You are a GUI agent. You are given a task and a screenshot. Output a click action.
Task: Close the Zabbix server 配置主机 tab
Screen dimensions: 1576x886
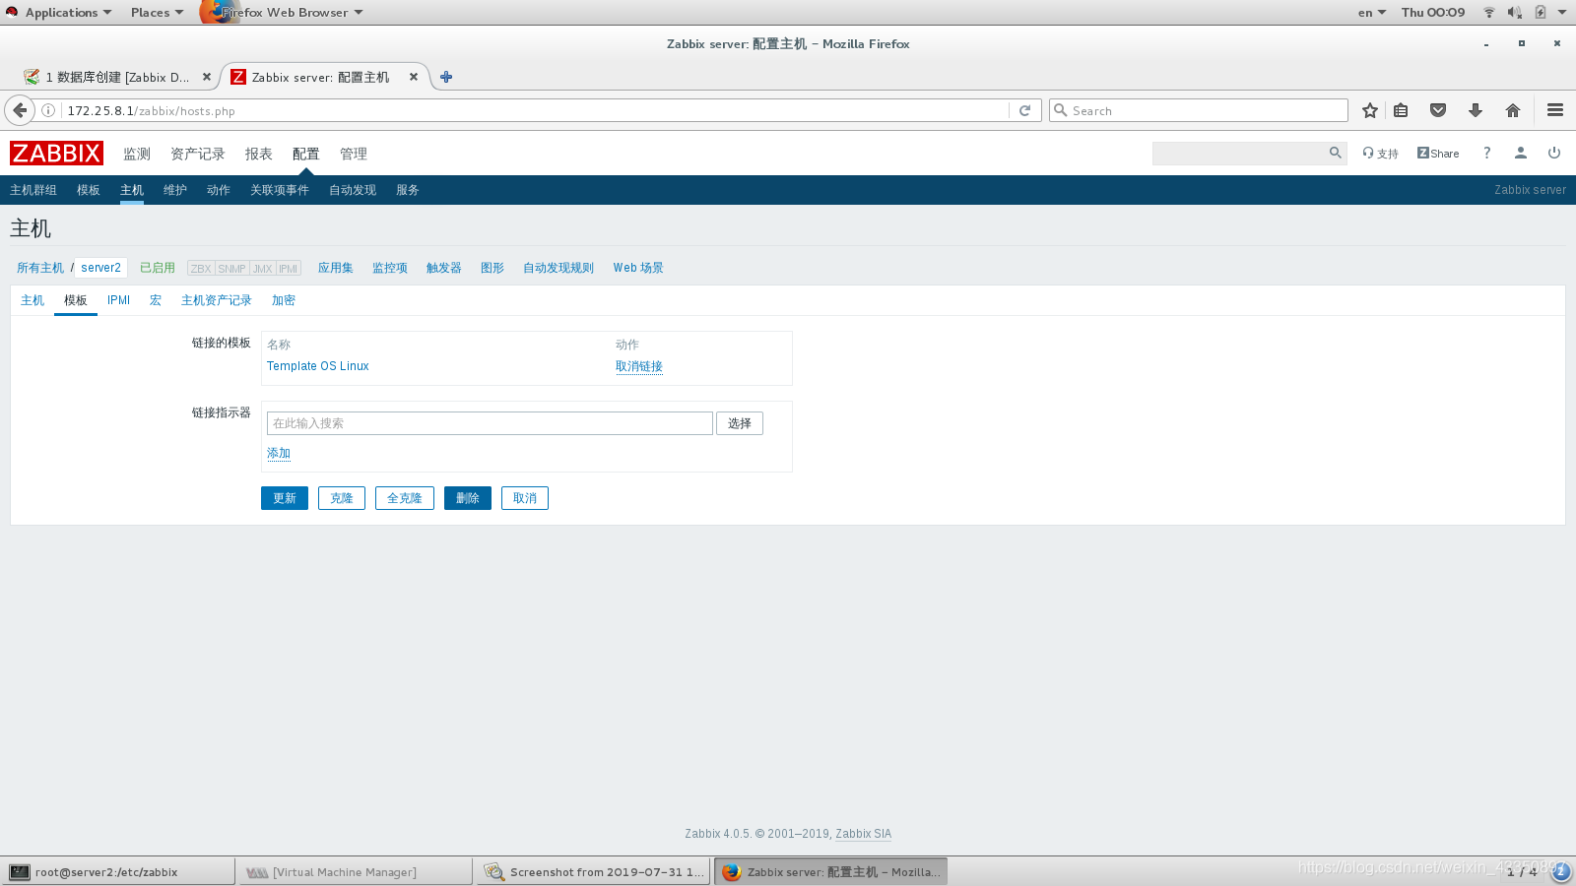pos(414,77)
